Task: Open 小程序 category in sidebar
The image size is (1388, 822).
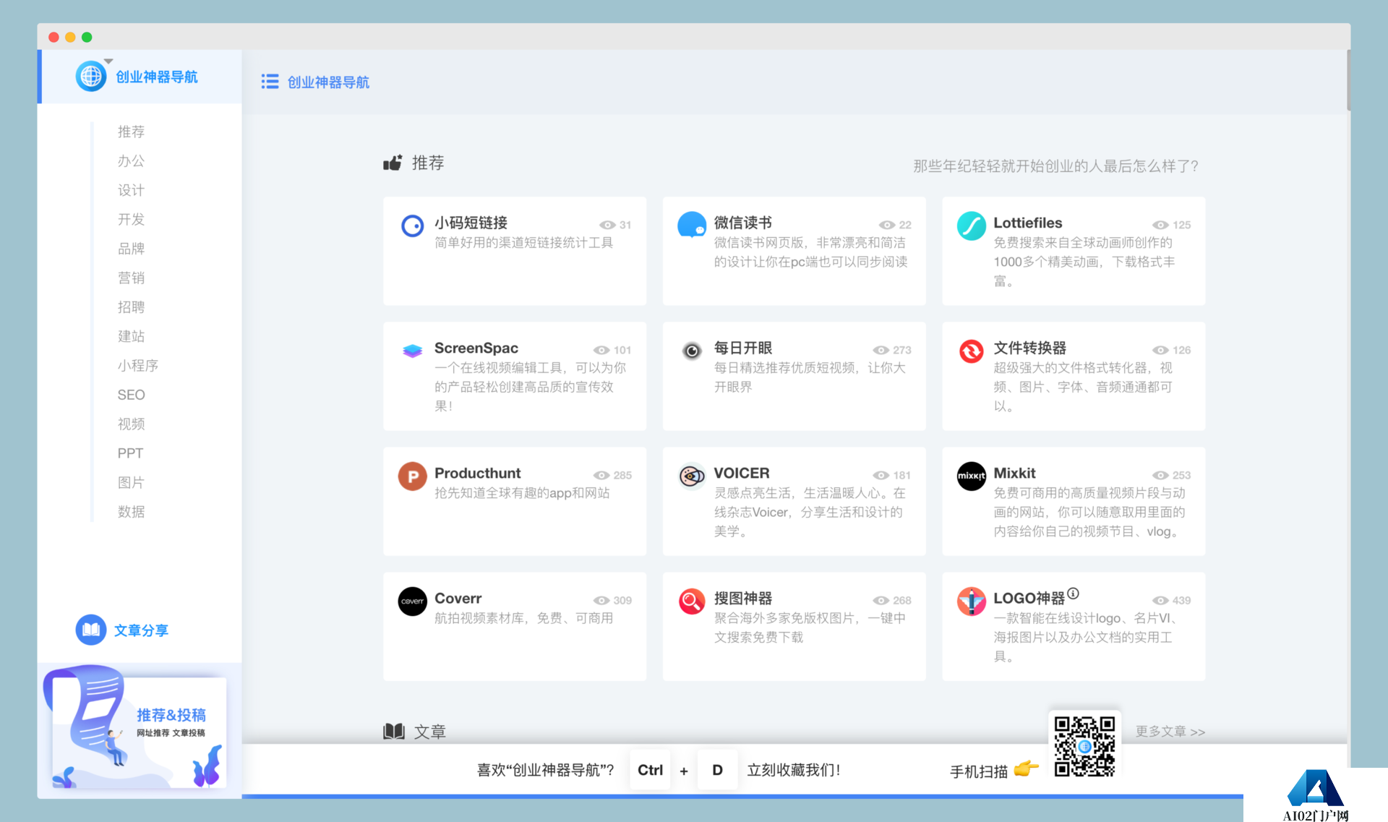Action: click(137, 366)
